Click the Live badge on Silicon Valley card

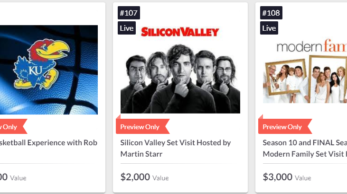click(127, 28)
